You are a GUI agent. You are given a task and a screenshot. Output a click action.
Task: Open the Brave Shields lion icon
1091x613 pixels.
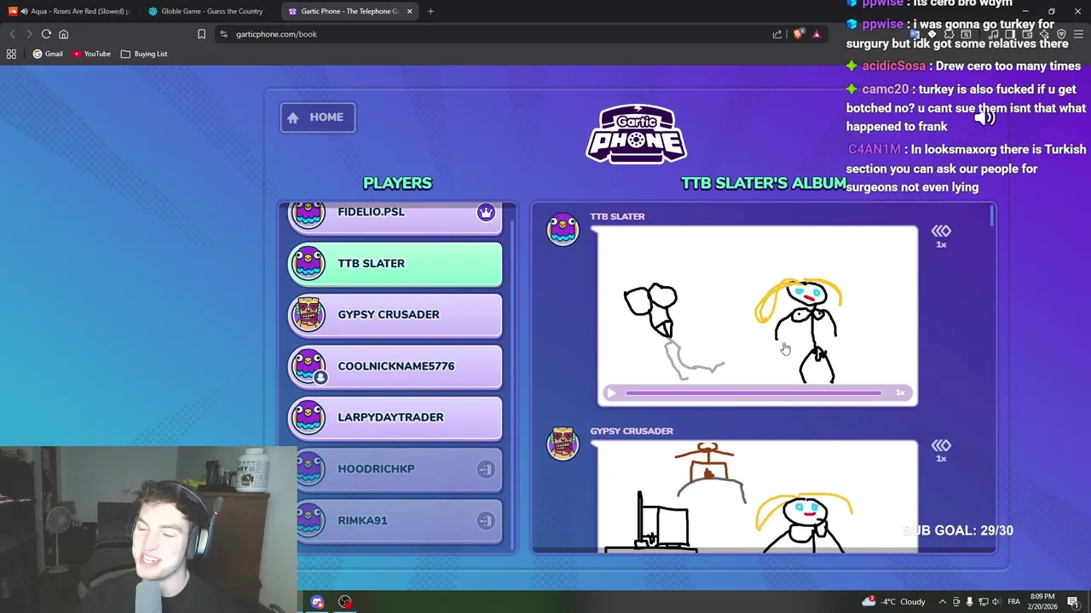coord(798,34)
